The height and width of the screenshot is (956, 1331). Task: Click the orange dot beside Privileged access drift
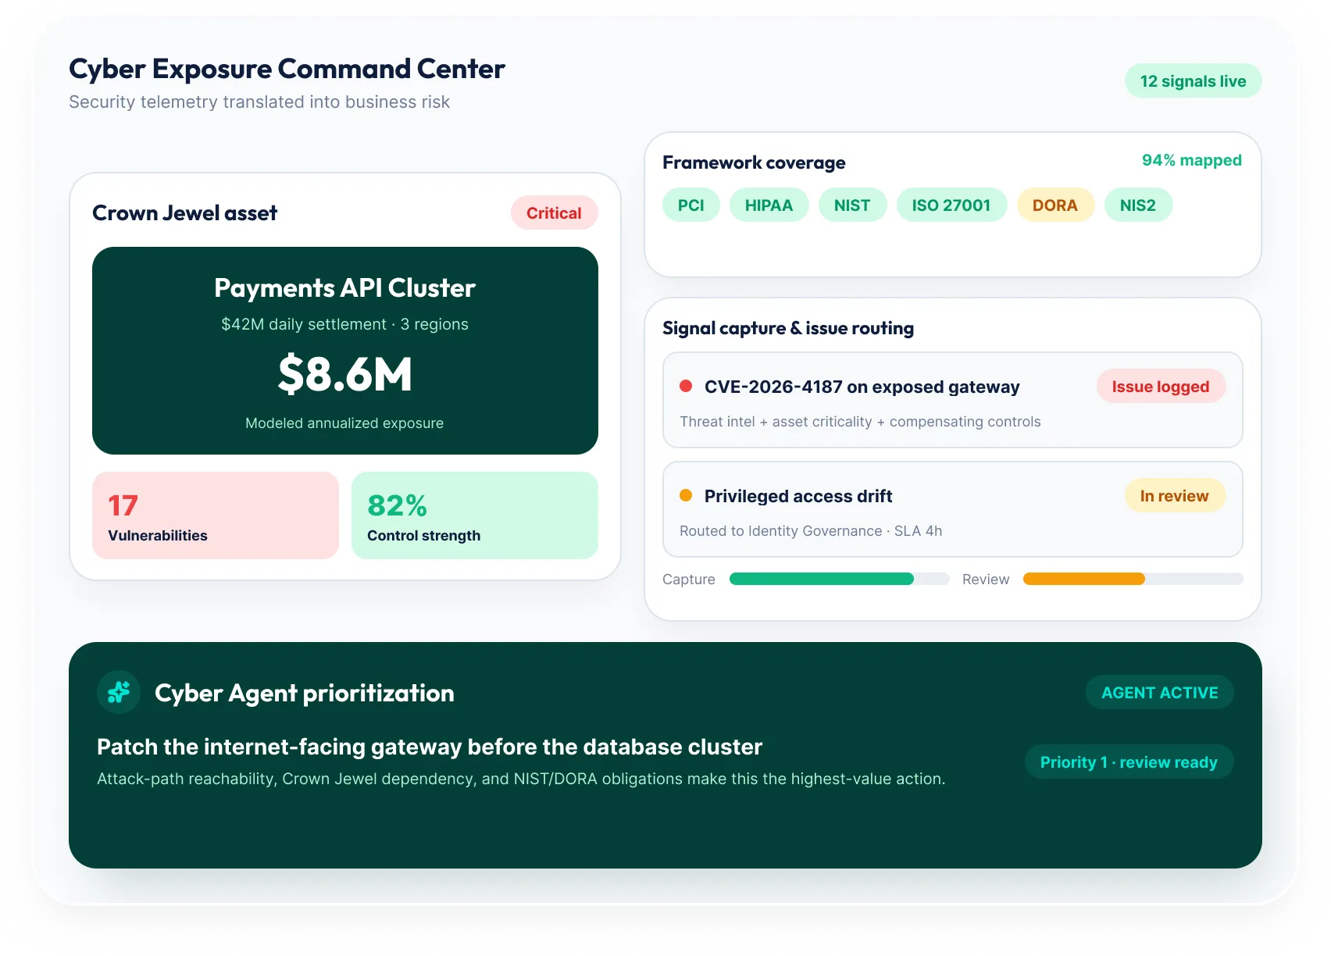point(686,495)
